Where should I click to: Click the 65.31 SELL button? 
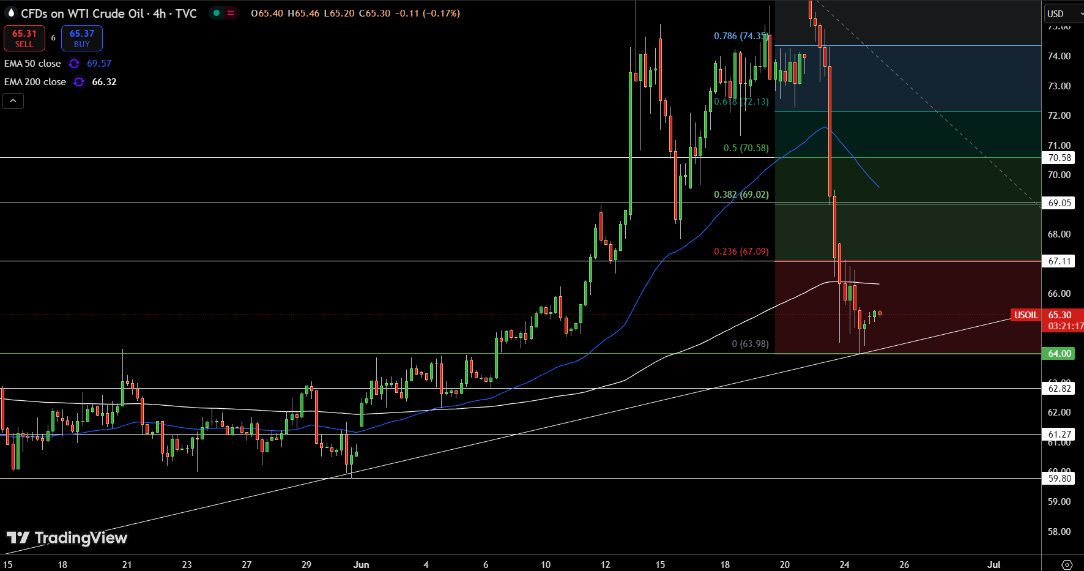(24, 38)
